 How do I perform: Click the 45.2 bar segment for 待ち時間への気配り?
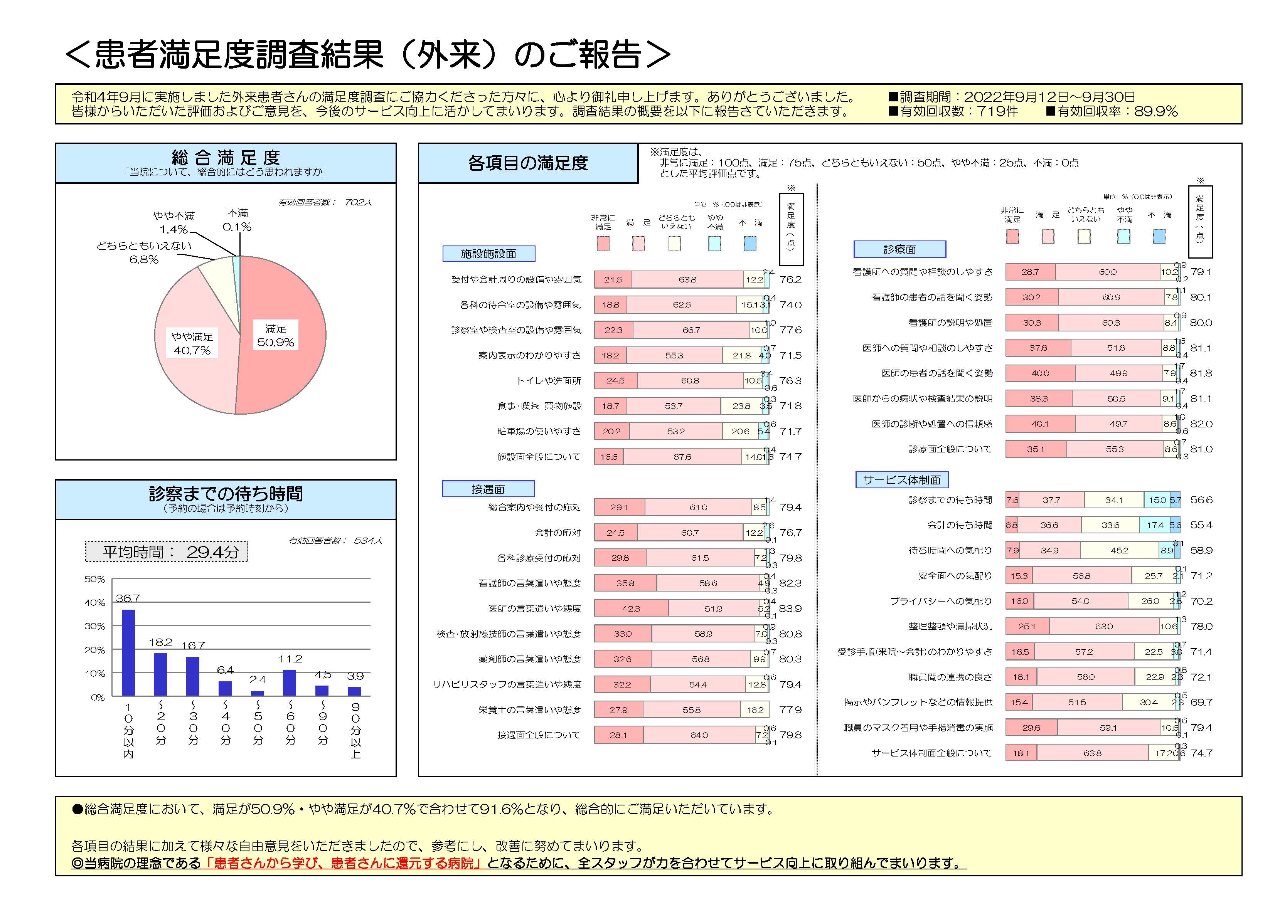1119,550
